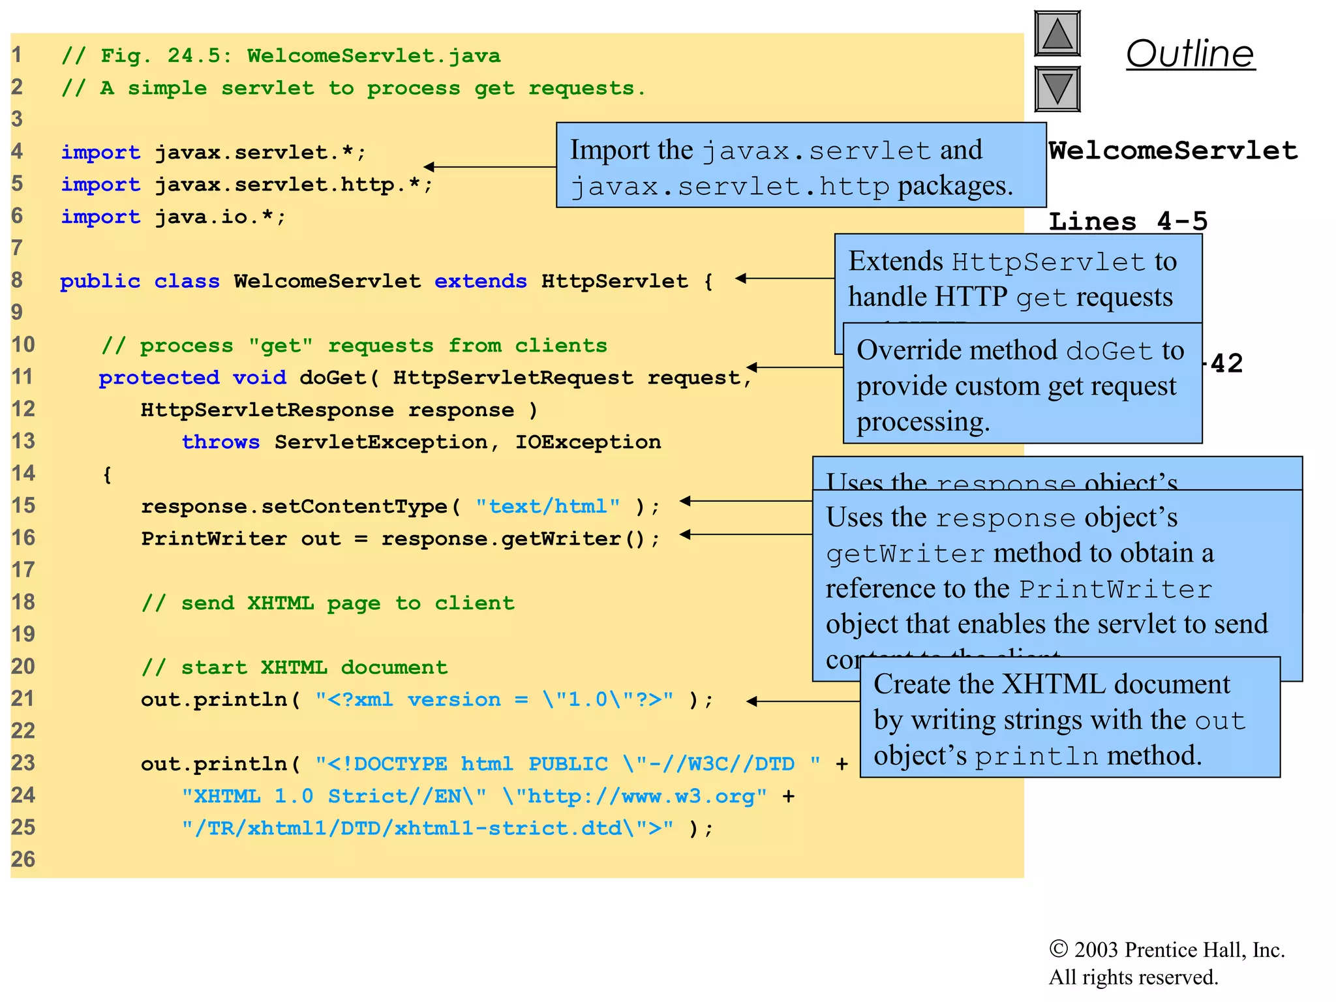
Task: Click the code line "import javax.servlet.http.*;"
Action: click(247, 185)
